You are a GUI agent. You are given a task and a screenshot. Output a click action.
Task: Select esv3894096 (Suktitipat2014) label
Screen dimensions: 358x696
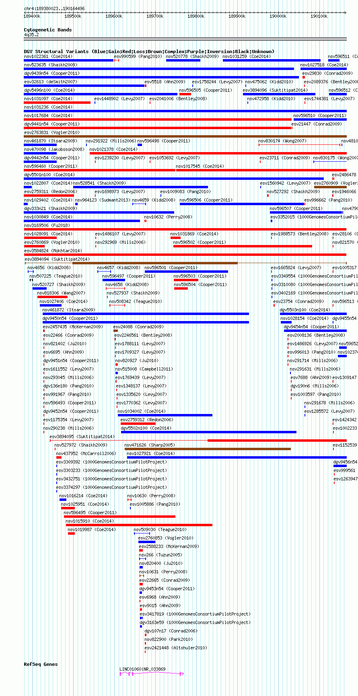[275, 90]
